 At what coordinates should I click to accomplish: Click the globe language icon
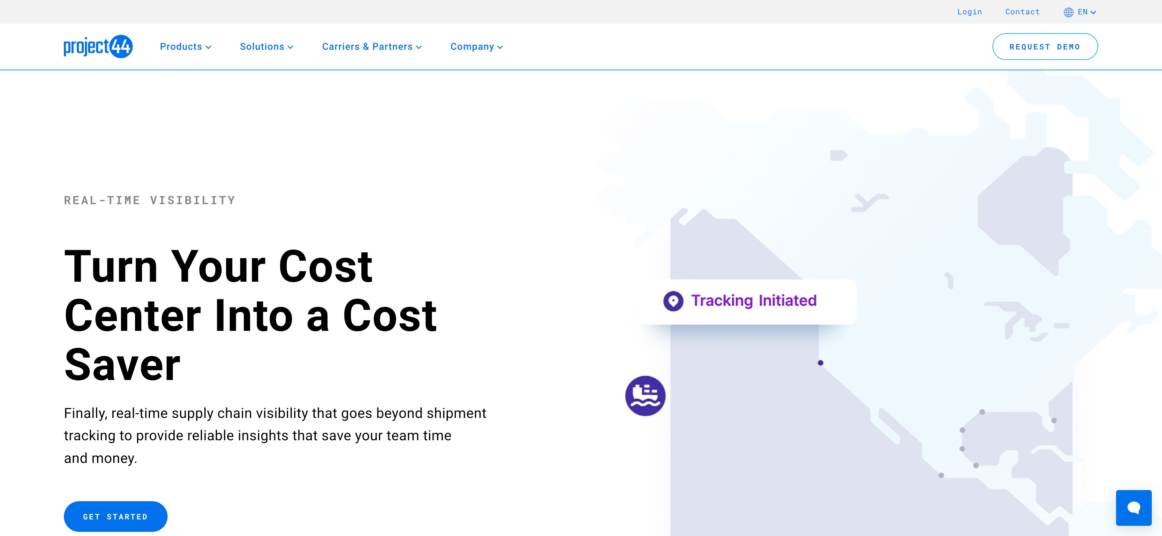tap(1068, 12)
